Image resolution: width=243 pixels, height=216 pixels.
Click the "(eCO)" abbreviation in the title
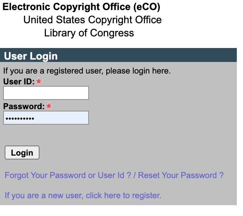coord(145,7)
